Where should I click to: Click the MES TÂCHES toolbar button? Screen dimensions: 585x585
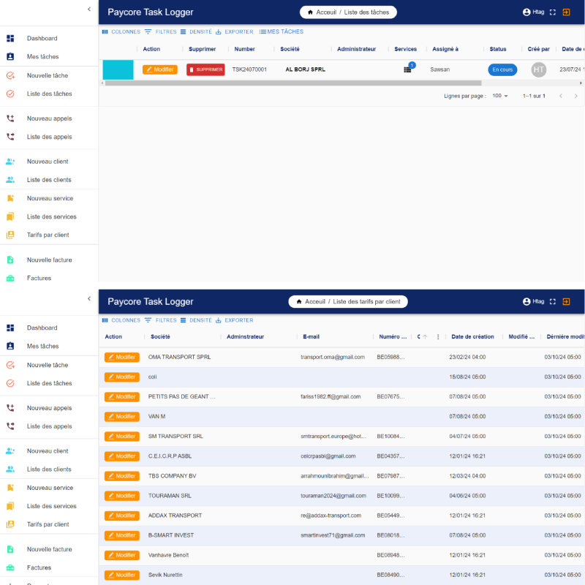click(282, 32)
